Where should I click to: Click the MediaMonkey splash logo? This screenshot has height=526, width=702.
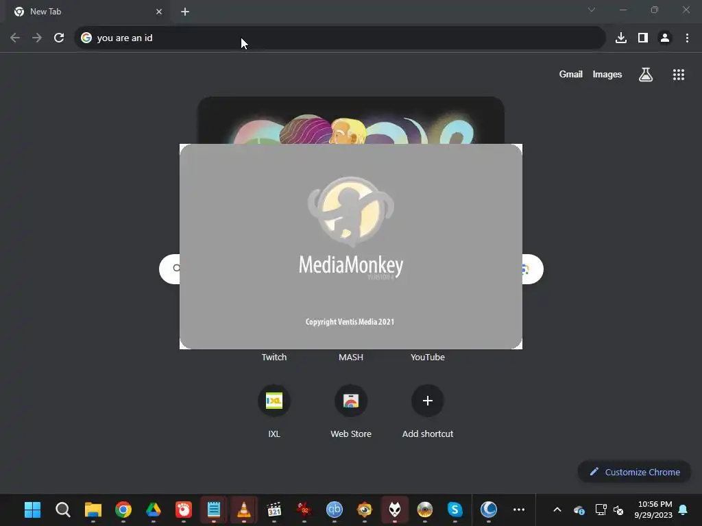351,212
